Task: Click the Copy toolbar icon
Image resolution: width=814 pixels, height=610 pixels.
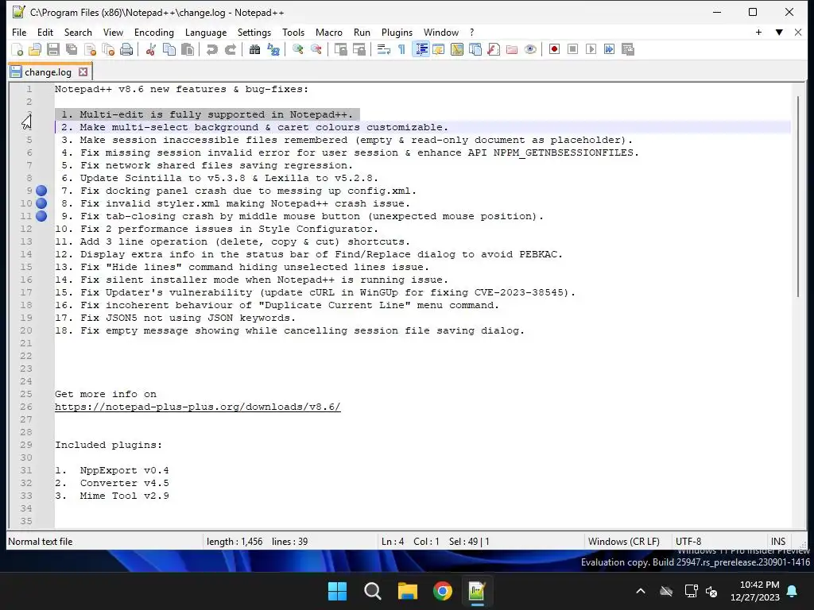Action: [x=169, y=50]
